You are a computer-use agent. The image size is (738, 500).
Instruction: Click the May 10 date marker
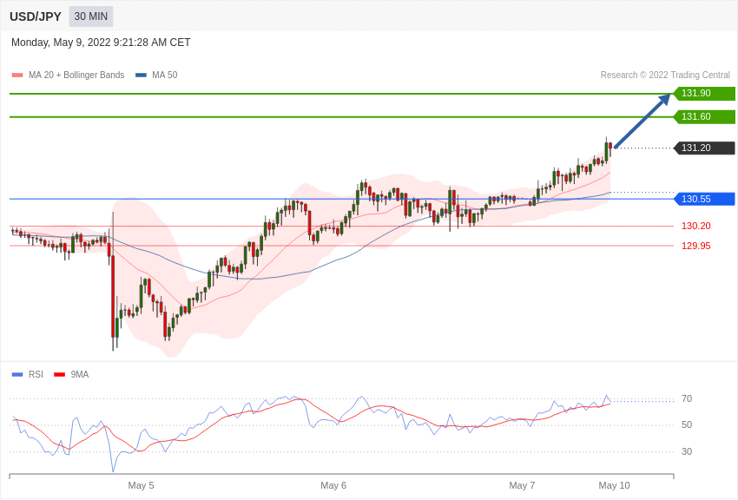tap(614, 485)
